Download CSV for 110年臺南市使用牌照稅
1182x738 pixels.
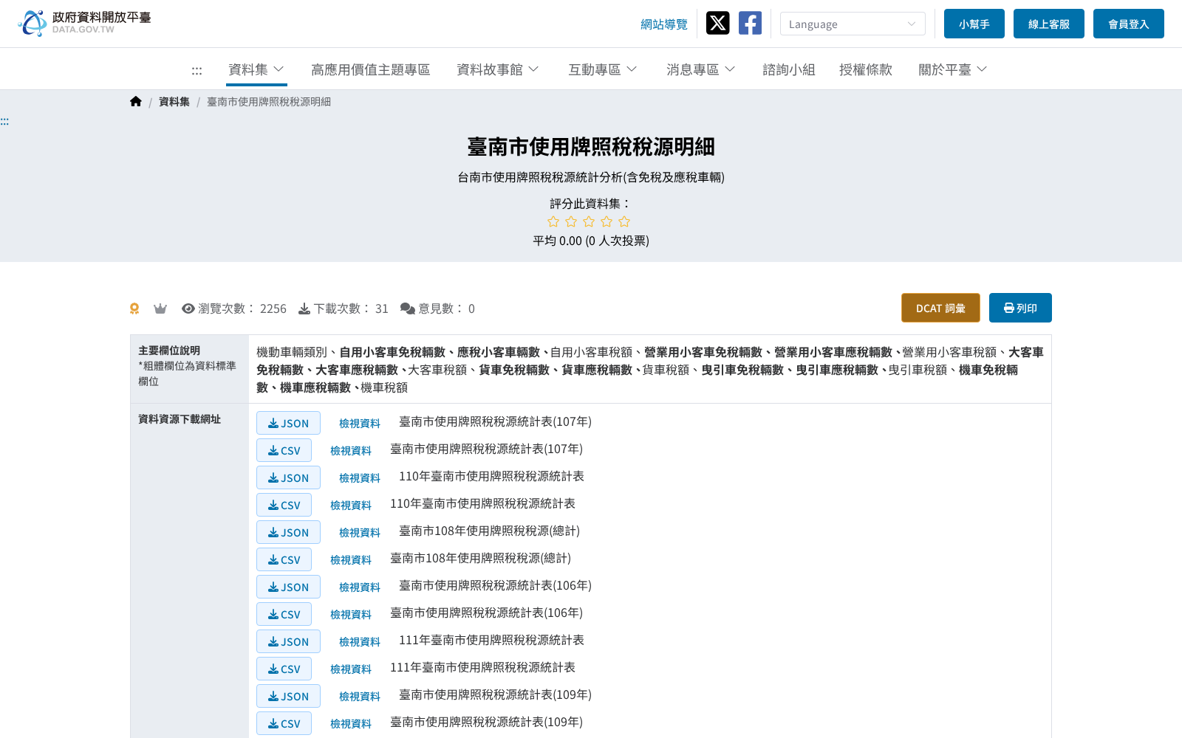[x=284, y=505]
